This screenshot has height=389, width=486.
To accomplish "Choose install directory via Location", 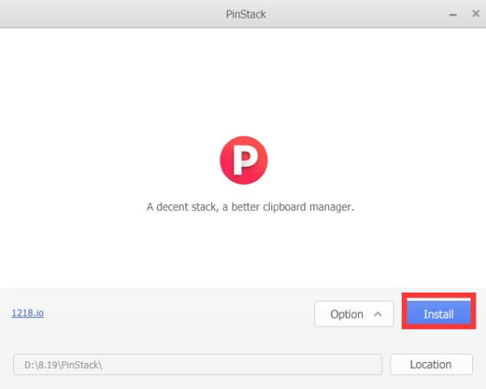I will tap(431, 364).
